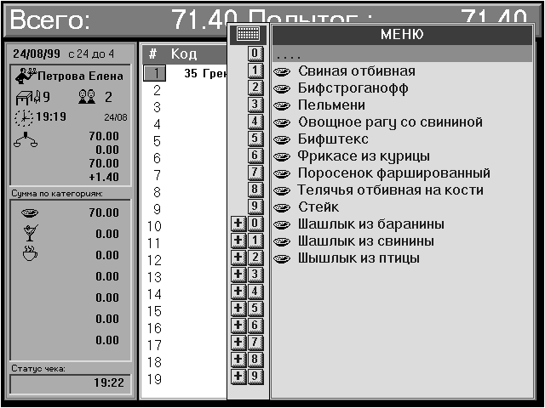Select Поросенок фаршированный
Viewport: 545px width, 408px height.
click(402, 173)
